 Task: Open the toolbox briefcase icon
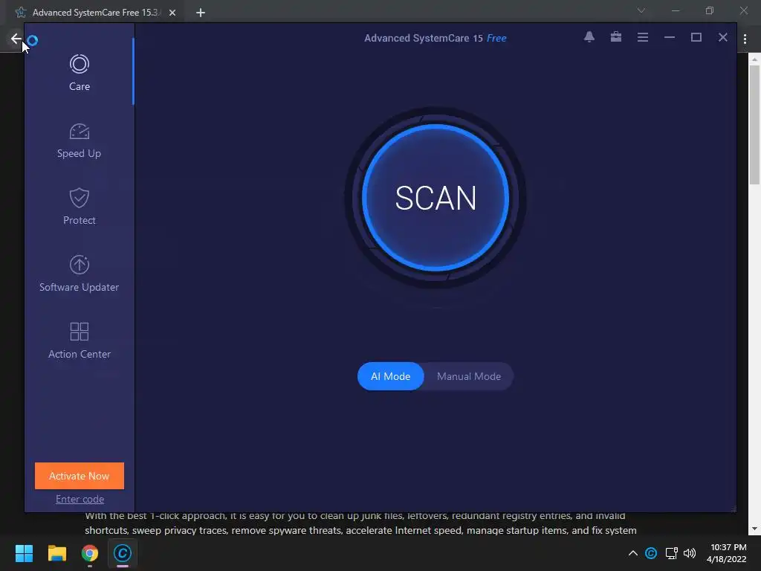click(616, 37)
